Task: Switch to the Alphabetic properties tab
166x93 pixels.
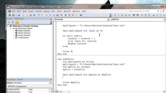Action: tap(11, 86)
